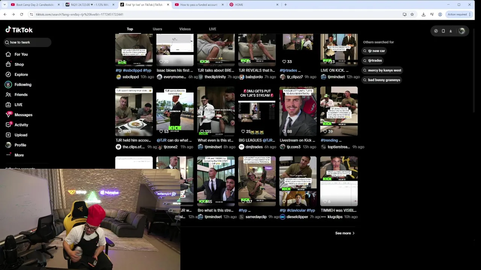Switch to the 'NQ1! 24,723.00' browser tab

(90, 4)
